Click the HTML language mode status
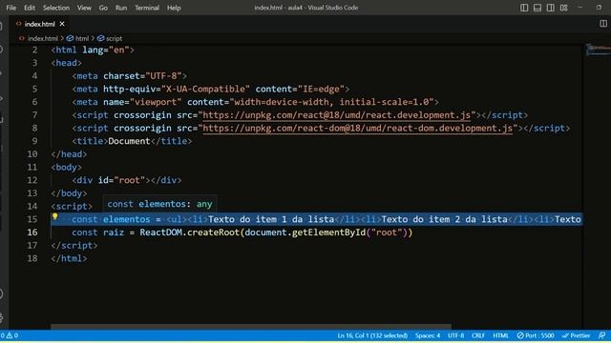Image resolution: width=611 pixels, height=343 pixels. click(x=500, y=335)
